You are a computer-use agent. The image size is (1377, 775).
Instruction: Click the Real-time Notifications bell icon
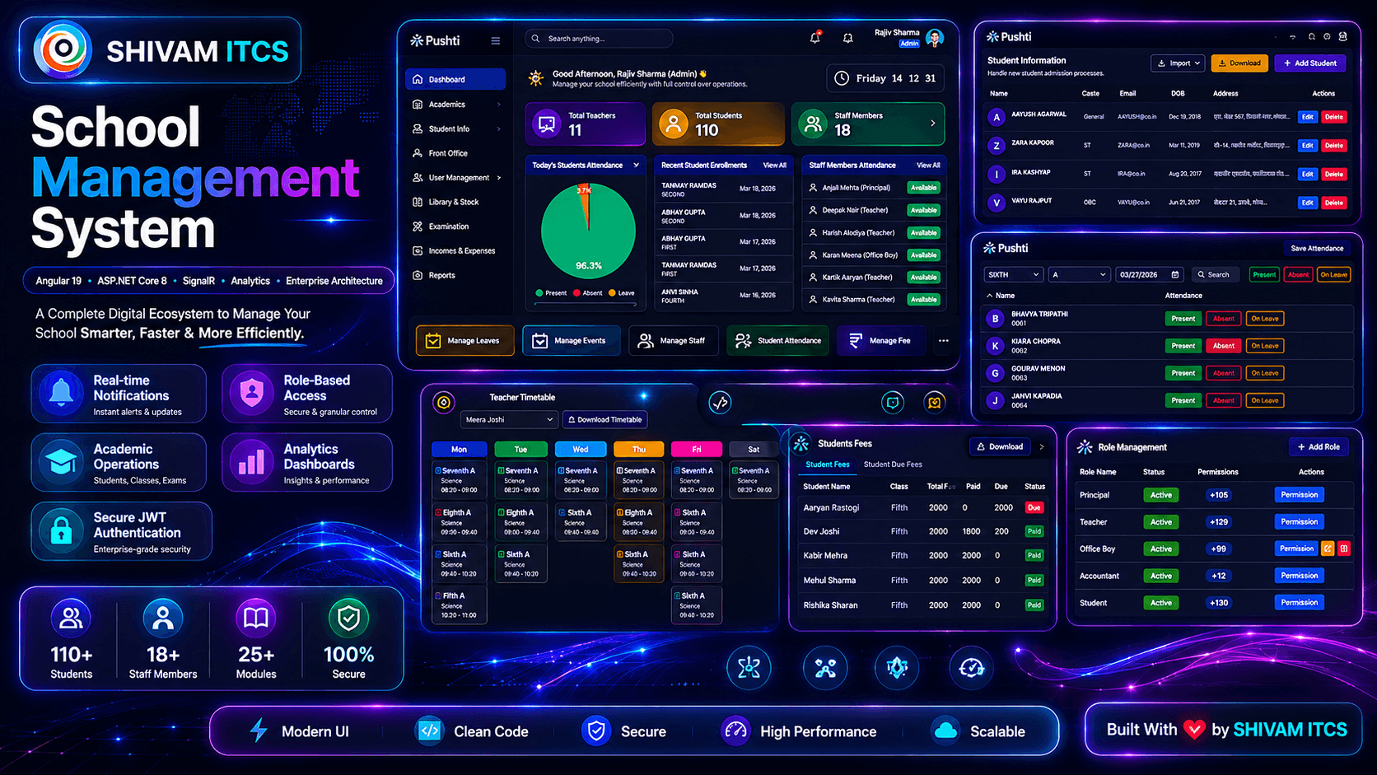point(61,393)
